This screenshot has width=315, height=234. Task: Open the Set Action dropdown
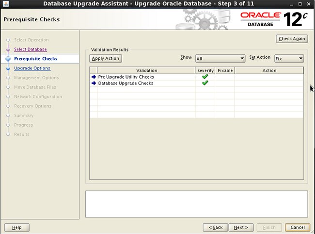[289, 59]
